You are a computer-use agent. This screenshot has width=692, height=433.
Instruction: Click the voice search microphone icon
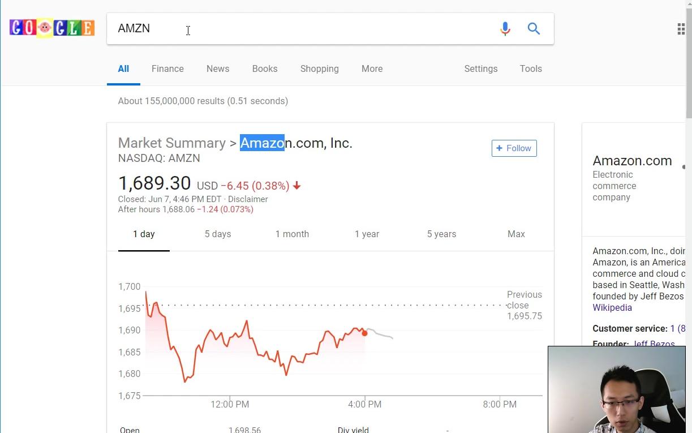pos(505,28)
